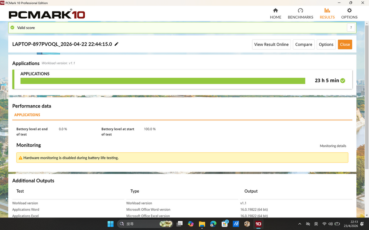Close the result with orange Close button
Screen dimensions: 369x230
345,44
